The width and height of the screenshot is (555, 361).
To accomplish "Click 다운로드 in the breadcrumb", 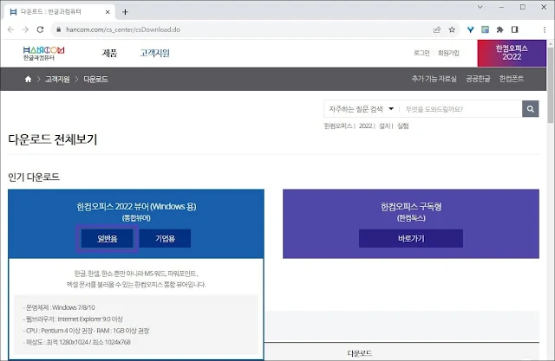I will pos(95,79).
